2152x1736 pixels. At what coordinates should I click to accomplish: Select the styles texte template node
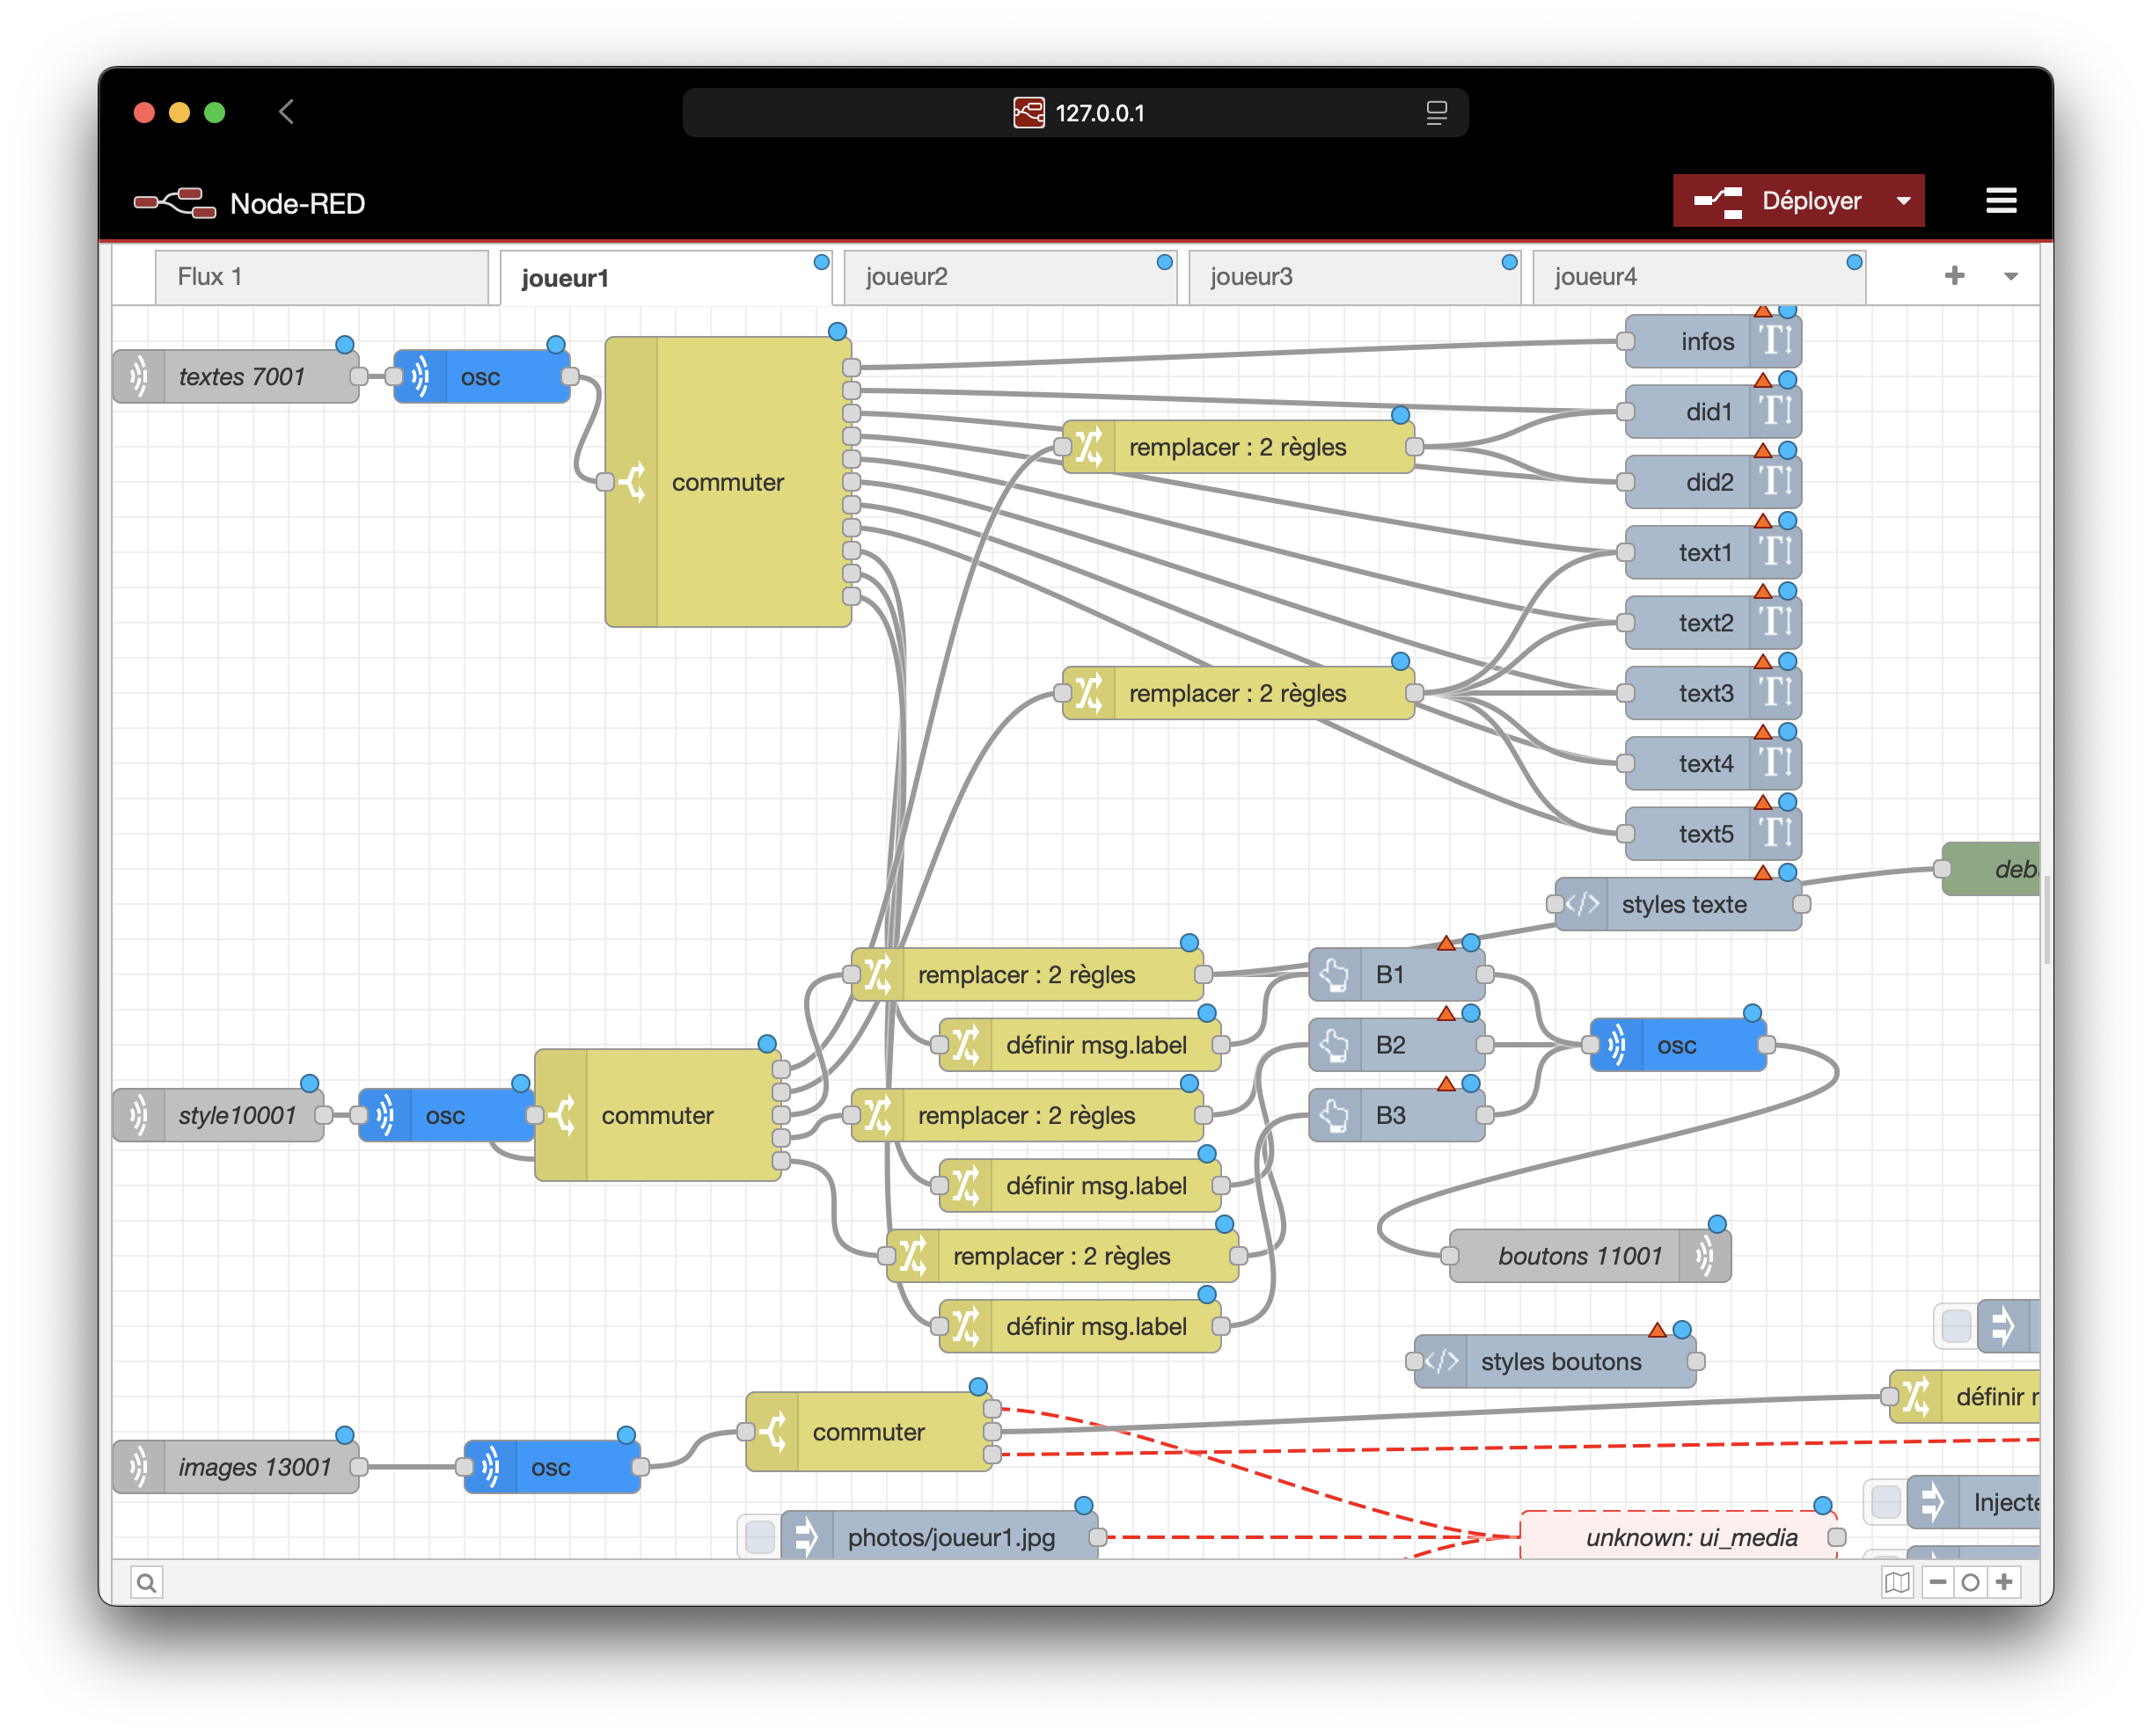[1684, 904]
